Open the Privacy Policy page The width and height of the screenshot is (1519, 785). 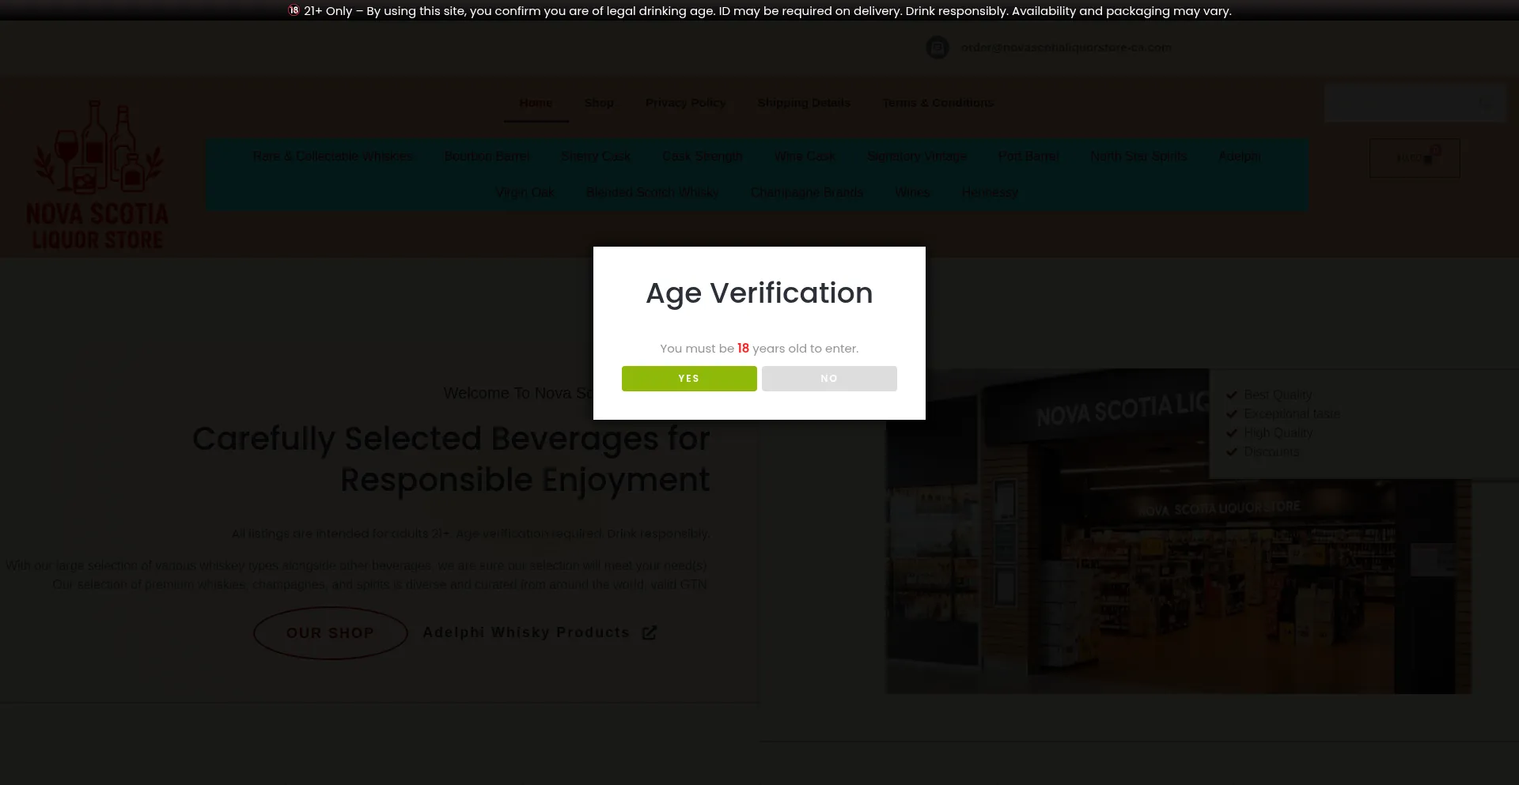(685, 103)
